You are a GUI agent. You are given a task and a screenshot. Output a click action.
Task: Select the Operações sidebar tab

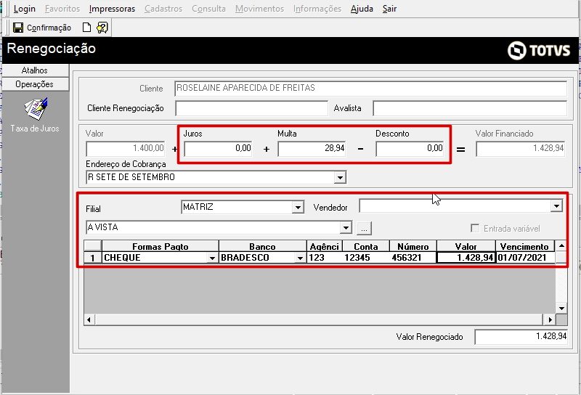(x=35, y=84)
